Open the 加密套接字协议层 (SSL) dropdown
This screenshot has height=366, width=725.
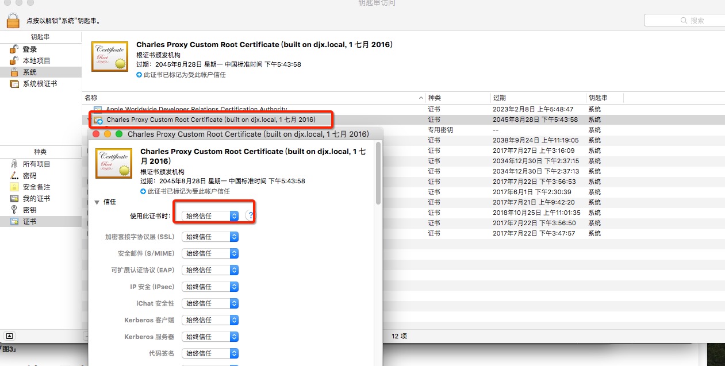(x=210, y=237)
